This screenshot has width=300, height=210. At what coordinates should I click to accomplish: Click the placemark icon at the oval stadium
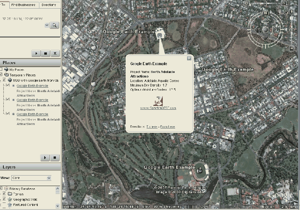point(200,171)
